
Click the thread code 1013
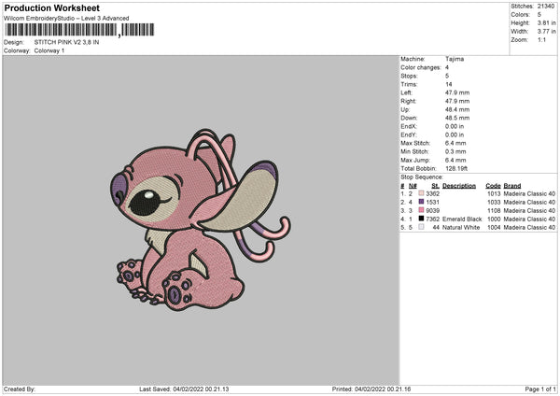[494, 193]
